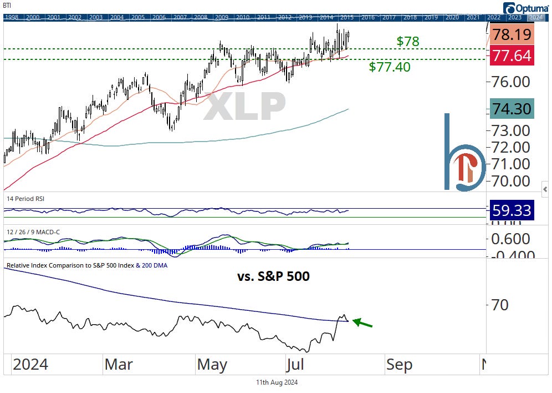Click the May date axis label

(212, 365)
